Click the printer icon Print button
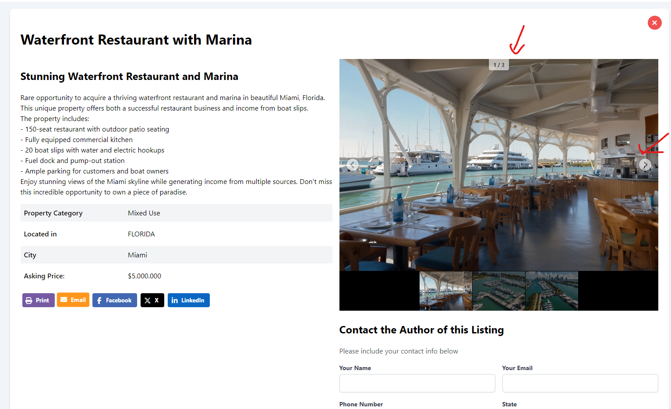 point(38,300)
